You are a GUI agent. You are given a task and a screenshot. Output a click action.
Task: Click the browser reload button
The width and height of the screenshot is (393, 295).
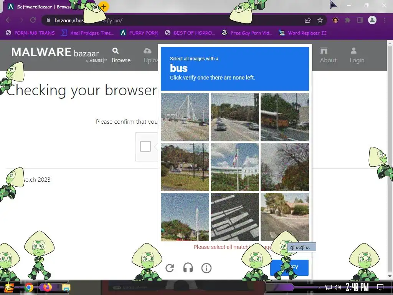coord(33,20)
